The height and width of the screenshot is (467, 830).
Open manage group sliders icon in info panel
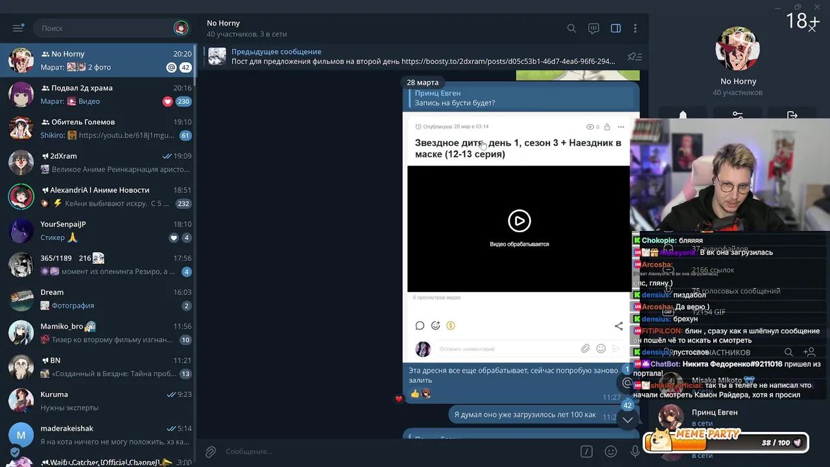[738, 115]
